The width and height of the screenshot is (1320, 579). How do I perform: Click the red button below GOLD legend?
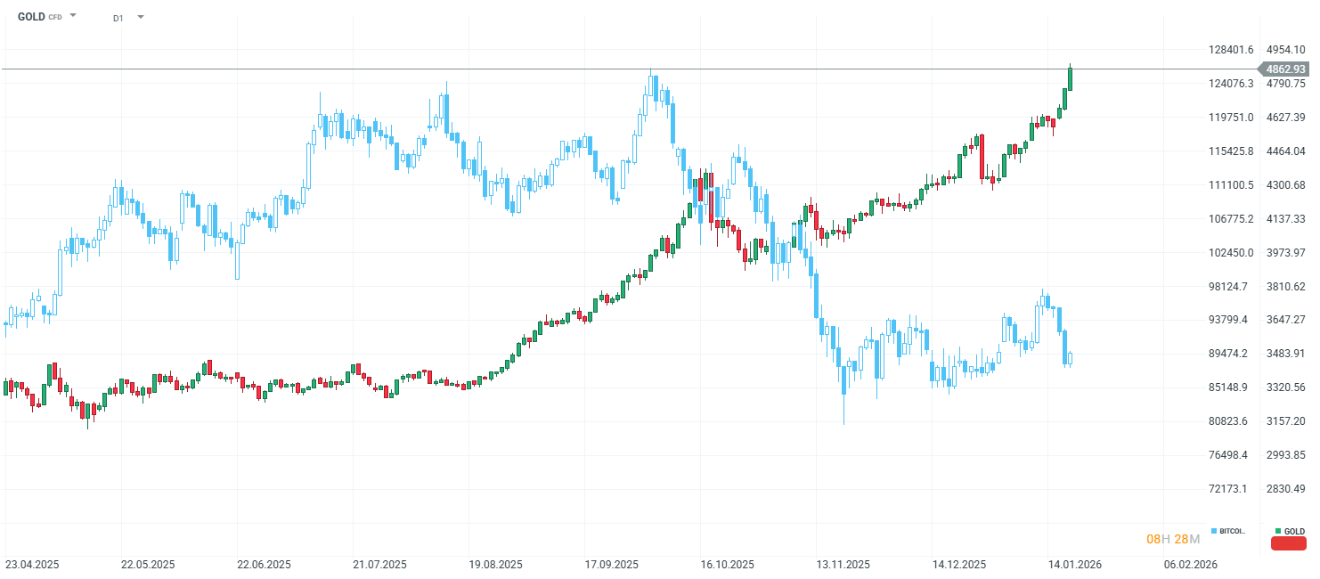tap(1289, 543)
